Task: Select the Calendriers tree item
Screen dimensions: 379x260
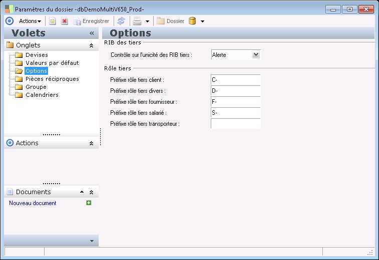Action: [42, 95]
